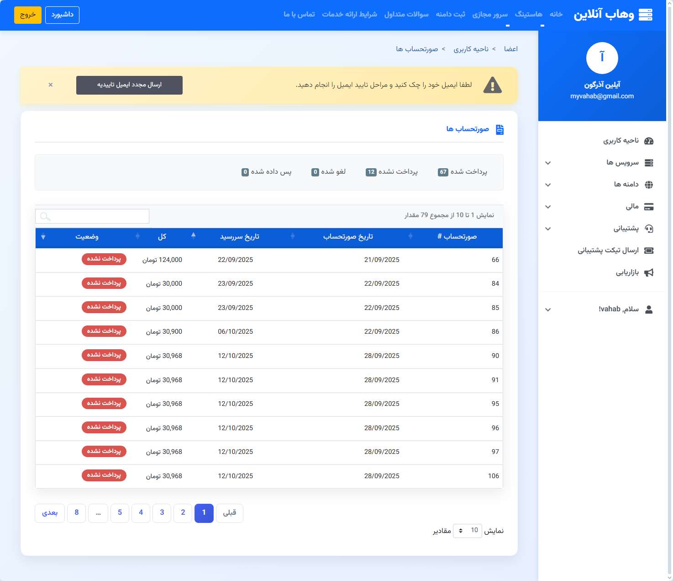Open هاستینگ in the top navigation
This screenshot has height=581, width=673.
pos(528,14)
